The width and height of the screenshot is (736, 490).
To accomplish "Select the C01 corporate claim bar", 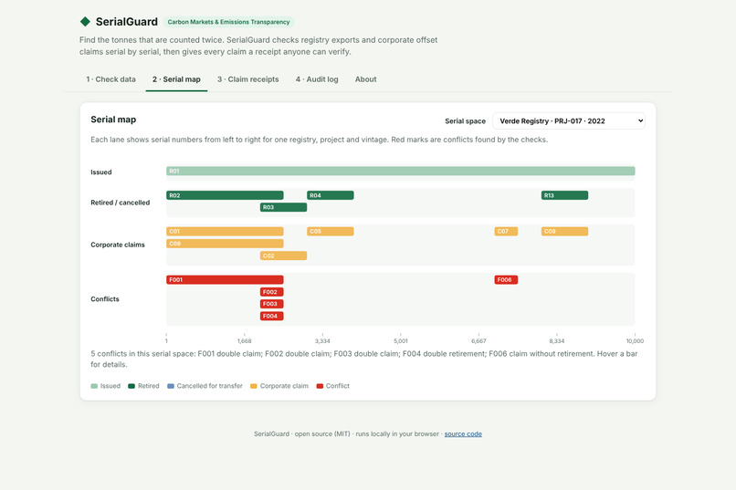I will point(225,231).
